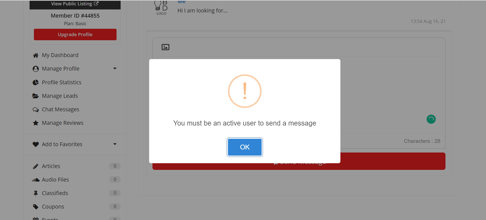Click the green Grammarly circle icon
486x220 pixels.
tap(431, 119)
